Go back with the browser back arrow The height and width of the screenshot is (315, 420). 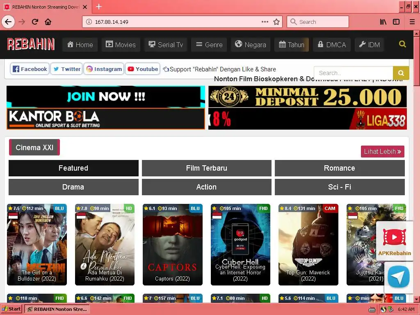click(8, 22)
